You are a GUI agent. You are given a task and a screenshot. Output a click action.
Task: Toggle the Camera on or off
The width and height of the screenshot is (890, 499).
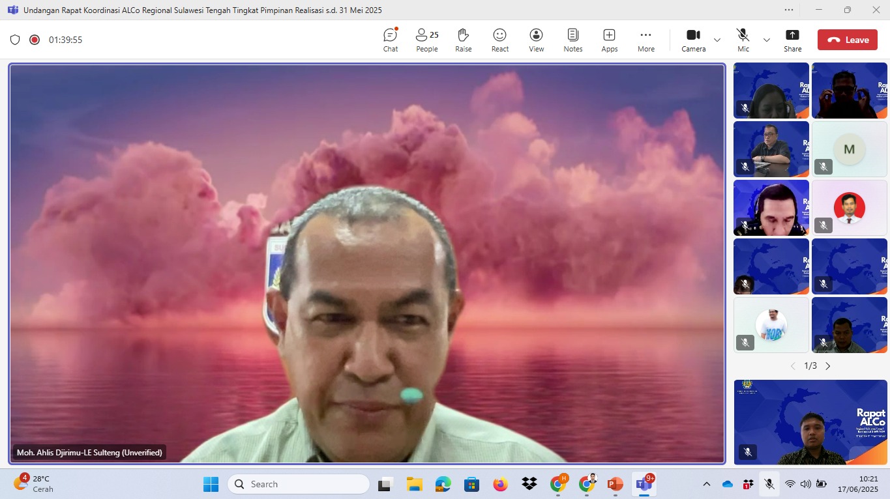693,40
